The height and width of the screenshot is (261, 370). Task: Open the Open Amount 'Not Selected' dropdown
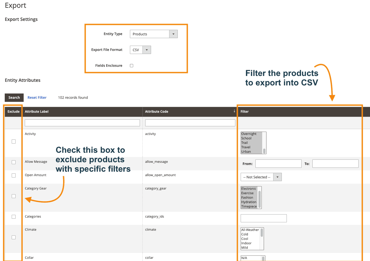tap(277, 177)
